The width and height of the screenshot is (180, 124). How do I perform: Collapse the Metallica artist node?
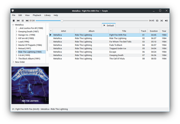(13, 25)
